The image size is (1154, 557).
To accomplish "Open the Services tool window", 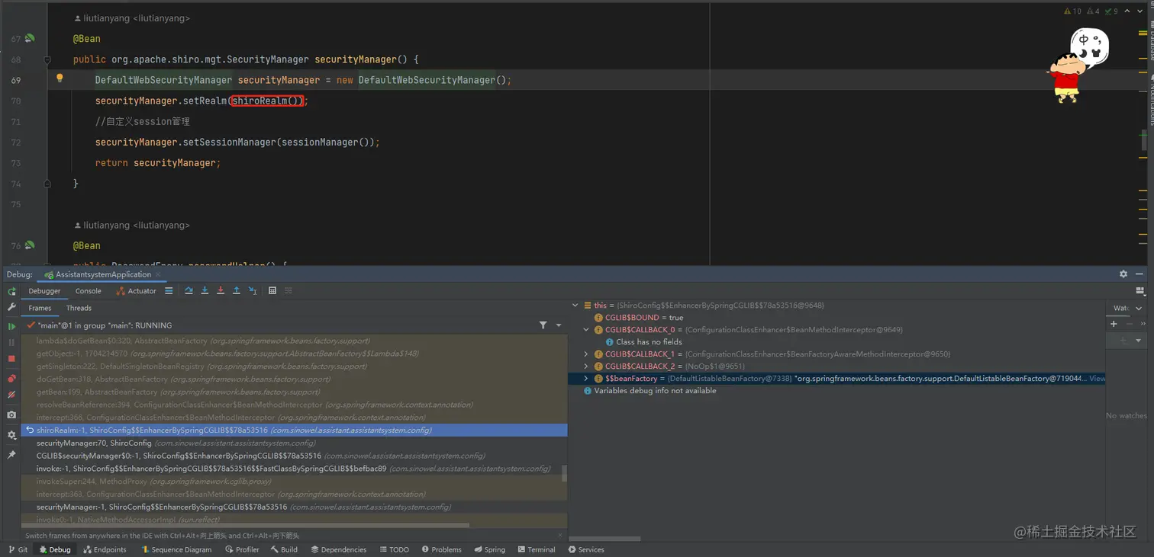I will (x=586, y=549).
